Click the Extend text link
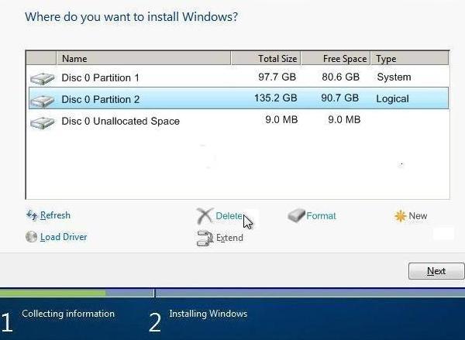The width and height of the screenshot is (465, 340). coord(230,238)
